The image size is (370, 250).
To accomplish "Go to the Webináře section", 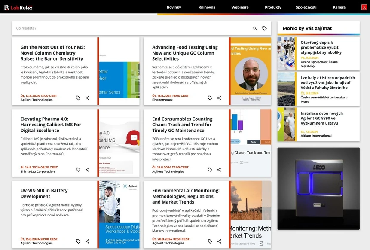I will pyautogui.click(x=240, y=7).
